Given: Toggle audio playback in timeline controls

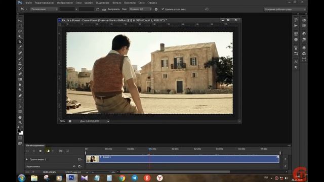Looking at the screenshot, I should click(x=53, y=151).
